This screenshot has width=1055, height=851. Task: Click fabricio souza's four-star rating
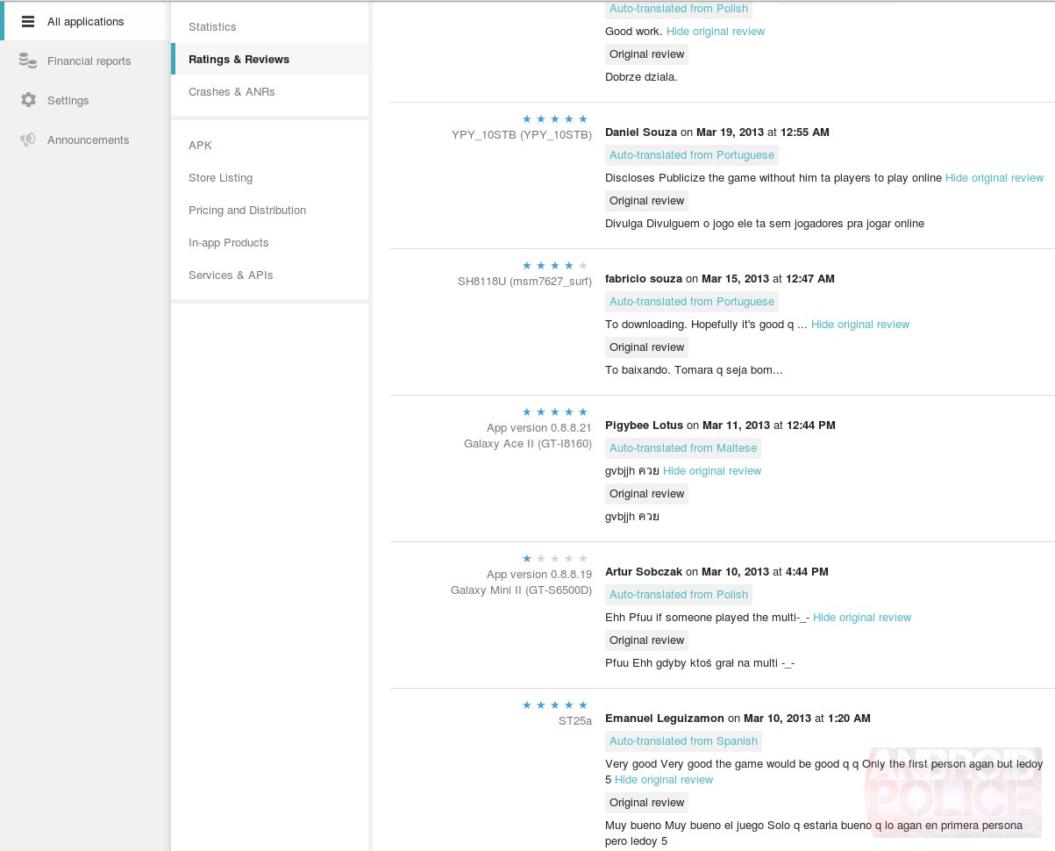555,265
